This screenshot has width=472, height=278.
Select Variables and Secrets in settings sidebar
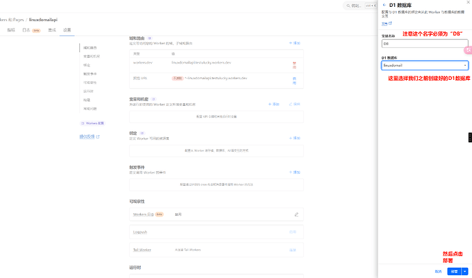(x=92, y=57)
